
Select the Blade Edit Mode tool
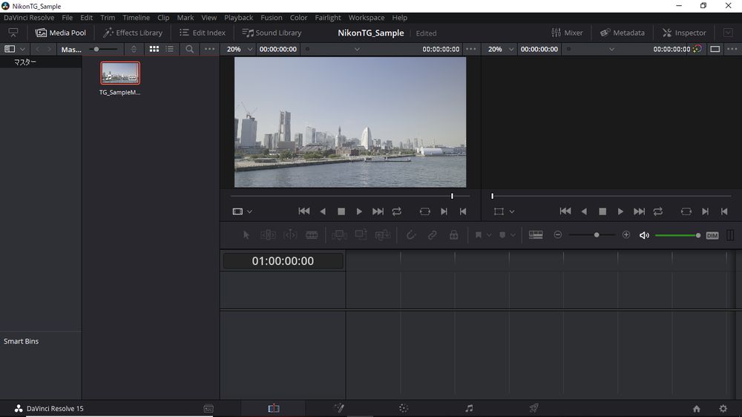click(312, 234)
